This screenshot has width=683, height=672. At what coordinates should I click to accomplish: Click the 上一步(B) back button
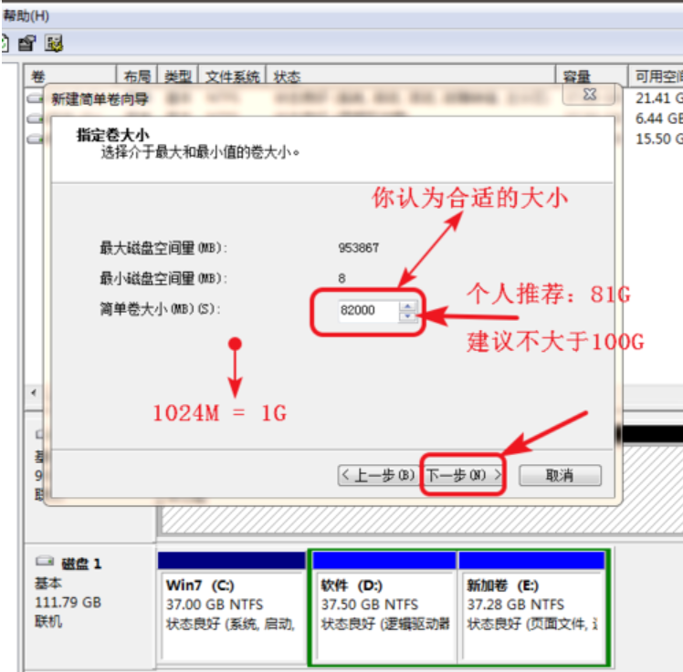click(x=377, y=475)
